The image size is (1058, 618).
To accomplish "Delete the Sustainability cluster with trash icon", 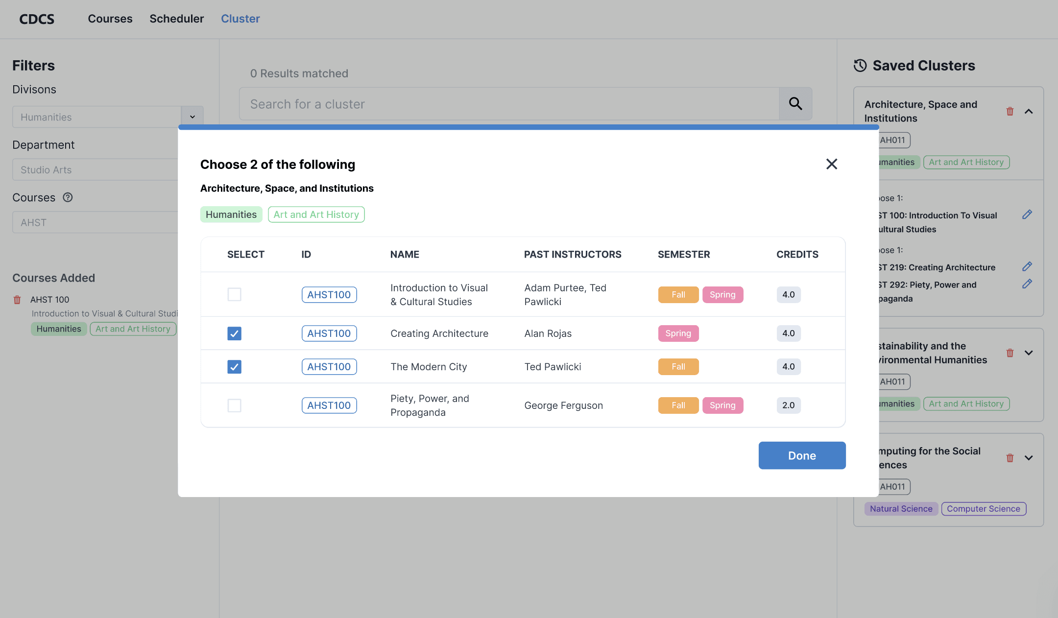I will point(1010,353).
